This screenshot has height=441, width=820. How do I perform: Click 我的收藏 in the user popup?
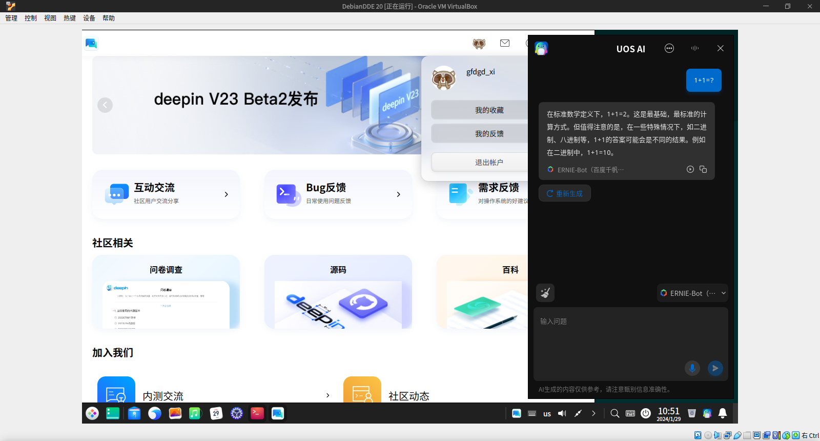[x=480, y=110]
